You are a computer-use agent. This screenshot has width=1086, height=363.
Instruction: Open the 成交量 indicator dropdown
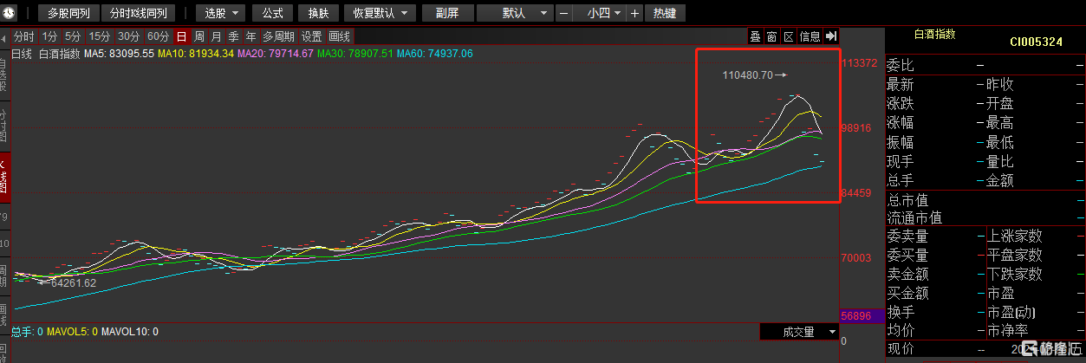pyautogui.click(x=799, y=331)
